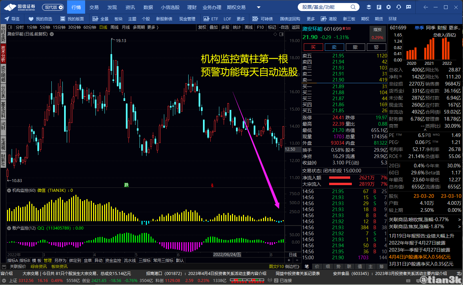Screen dimensions: 463x285
Task: Open the chat message icon in title bar
Action: coord(409,7)
